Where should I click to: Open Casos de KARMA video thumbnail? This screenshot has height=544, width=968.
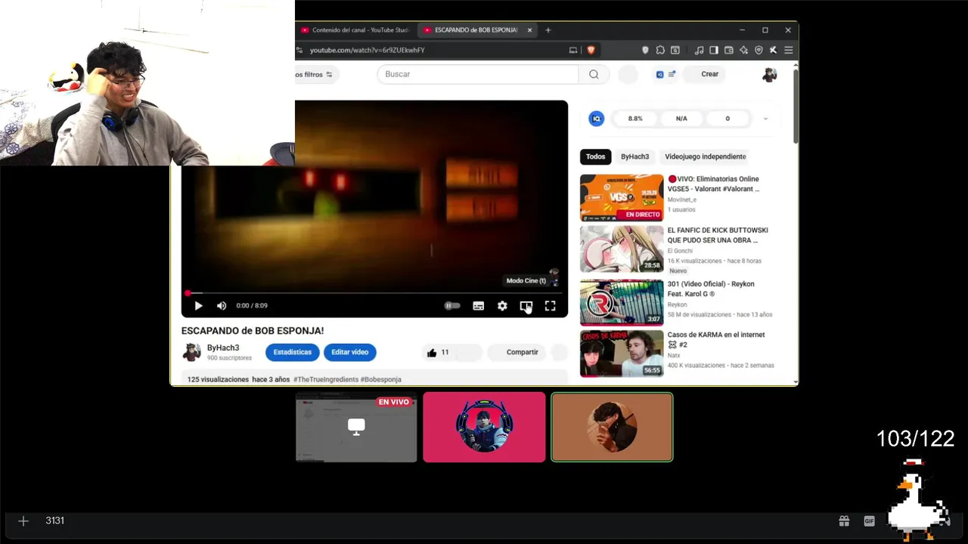tap(622, 354)
